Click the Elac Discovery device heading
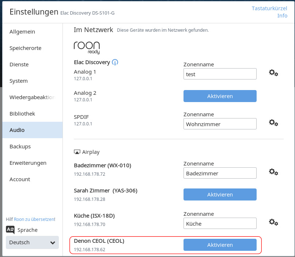 (92, 62)
